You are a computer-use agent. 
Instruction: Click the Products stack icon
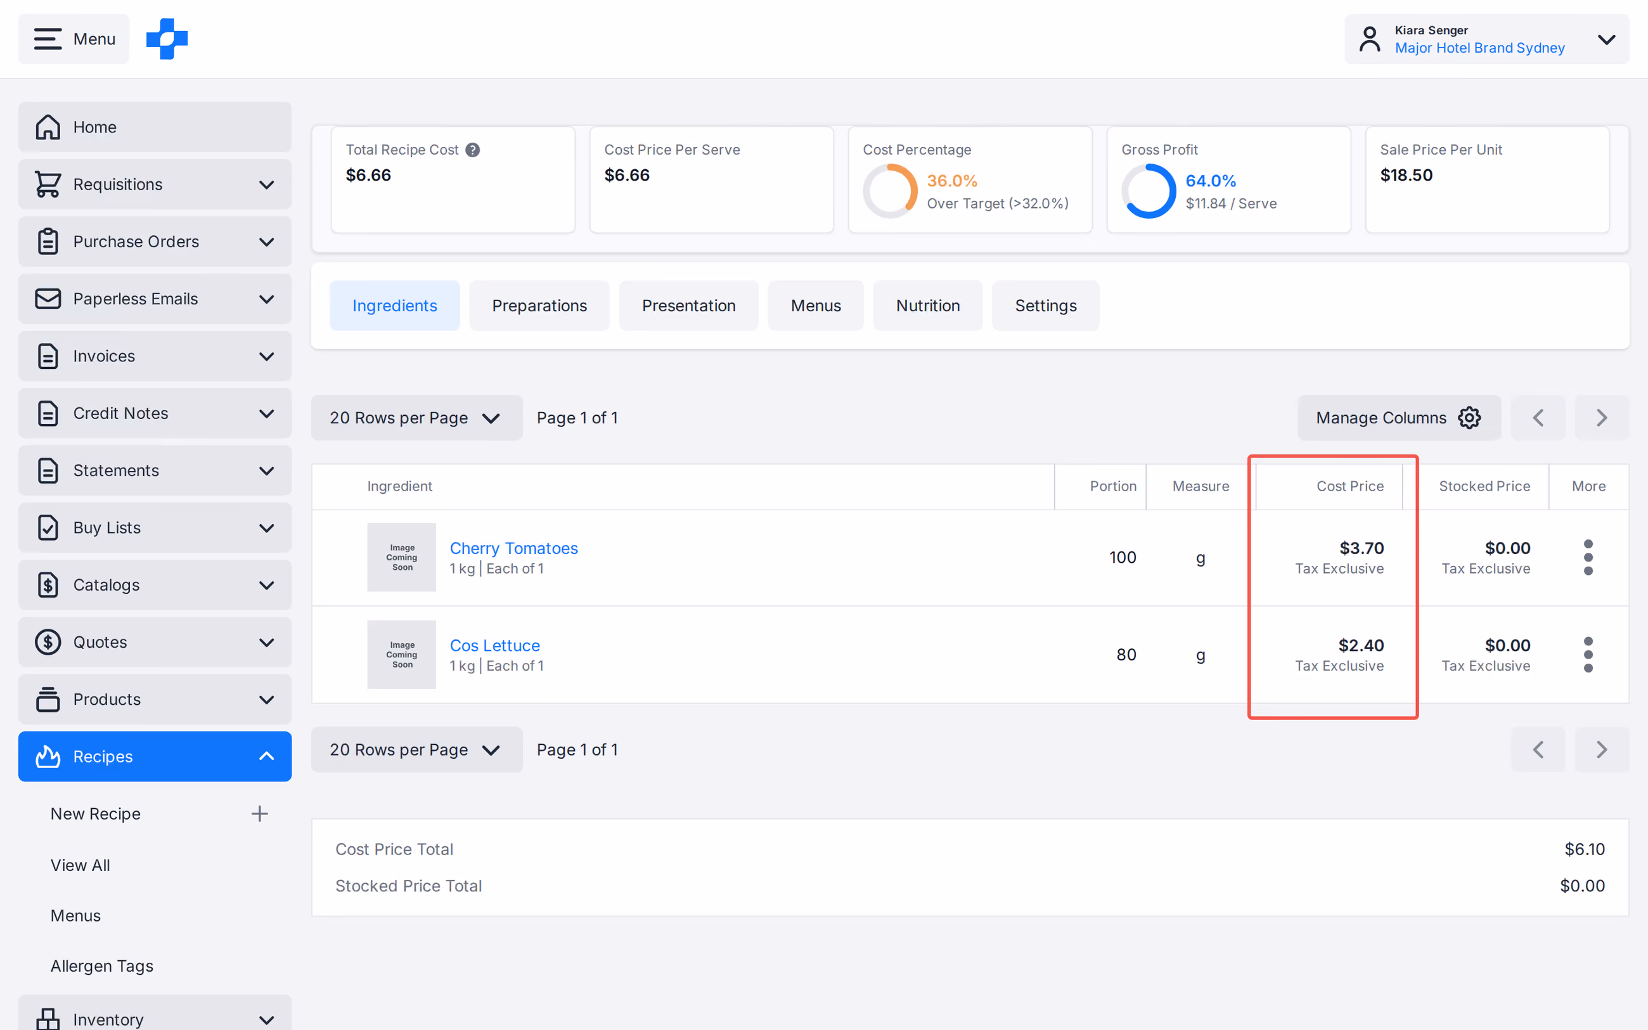(48, 699)
